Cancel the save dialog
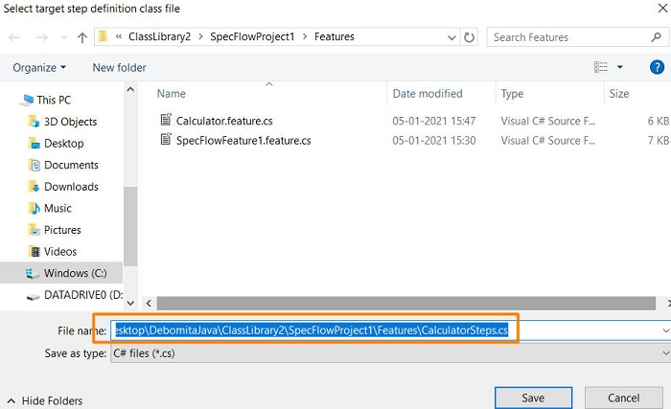 (x=623, y=398)
